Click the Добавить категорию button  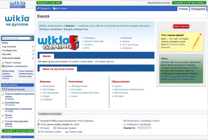point(50,114)
